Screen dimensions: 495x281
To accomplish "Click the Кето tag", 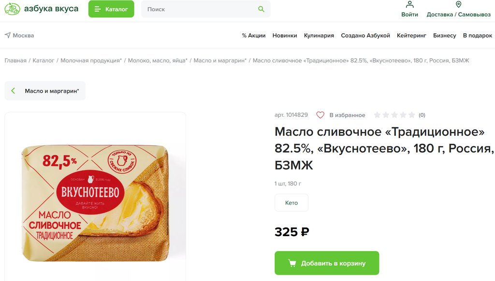I will click(x=291, y=203).
